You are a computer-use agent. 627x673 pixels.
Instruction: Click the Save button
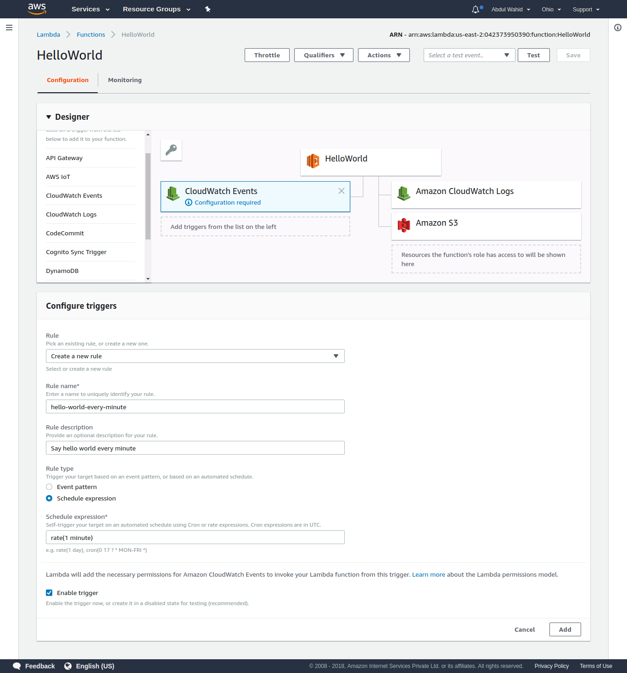click(573, 55)
